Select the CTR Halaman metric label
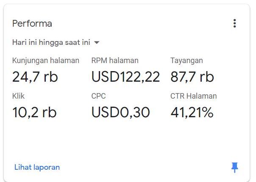Image resolution: width=256 pixels, height=182 pixels. coord(194,96)
